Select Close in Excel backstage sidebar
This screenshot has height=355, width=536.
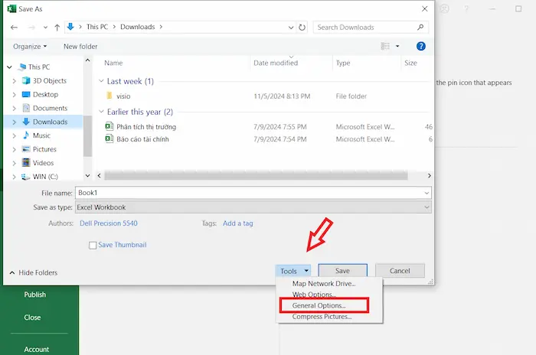(x=32, y=318)
